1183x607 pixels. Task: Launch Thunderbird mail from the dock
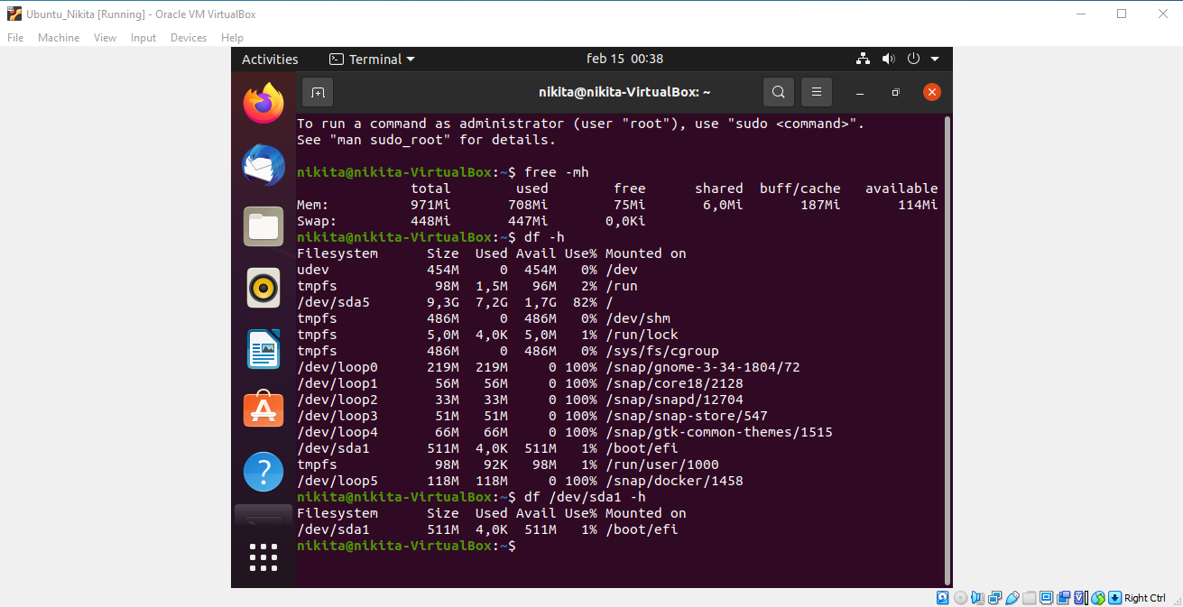pyautogui.click(x=263, y=165)
